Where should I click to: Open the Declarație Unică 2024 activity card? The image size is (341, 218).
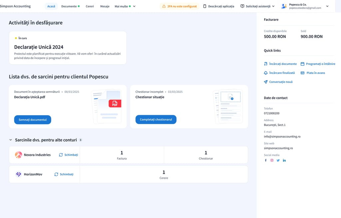[68, 48]
